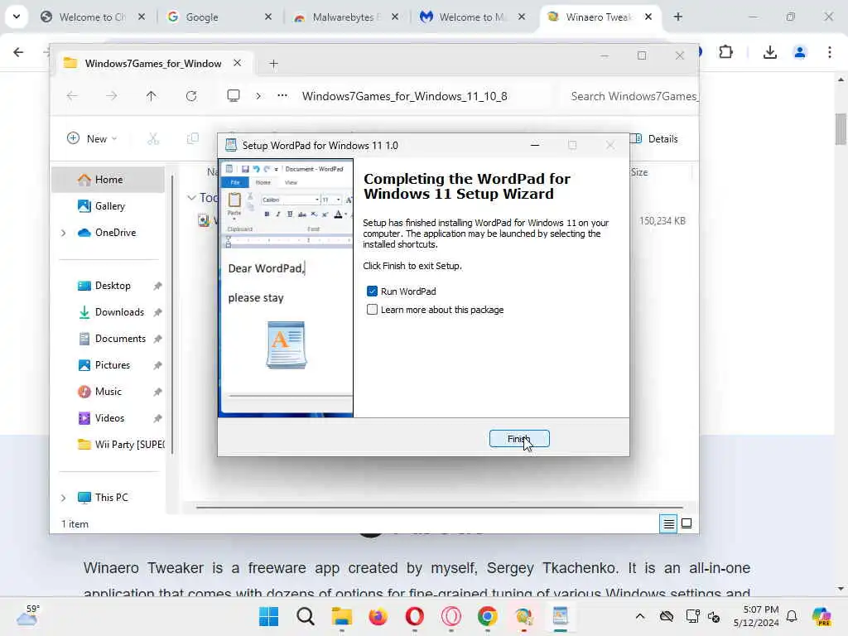The height and width of the screenshot is (636, 848).
Task: Click the PC monitor icon in address bar
Action: click(x=233, y=96)
